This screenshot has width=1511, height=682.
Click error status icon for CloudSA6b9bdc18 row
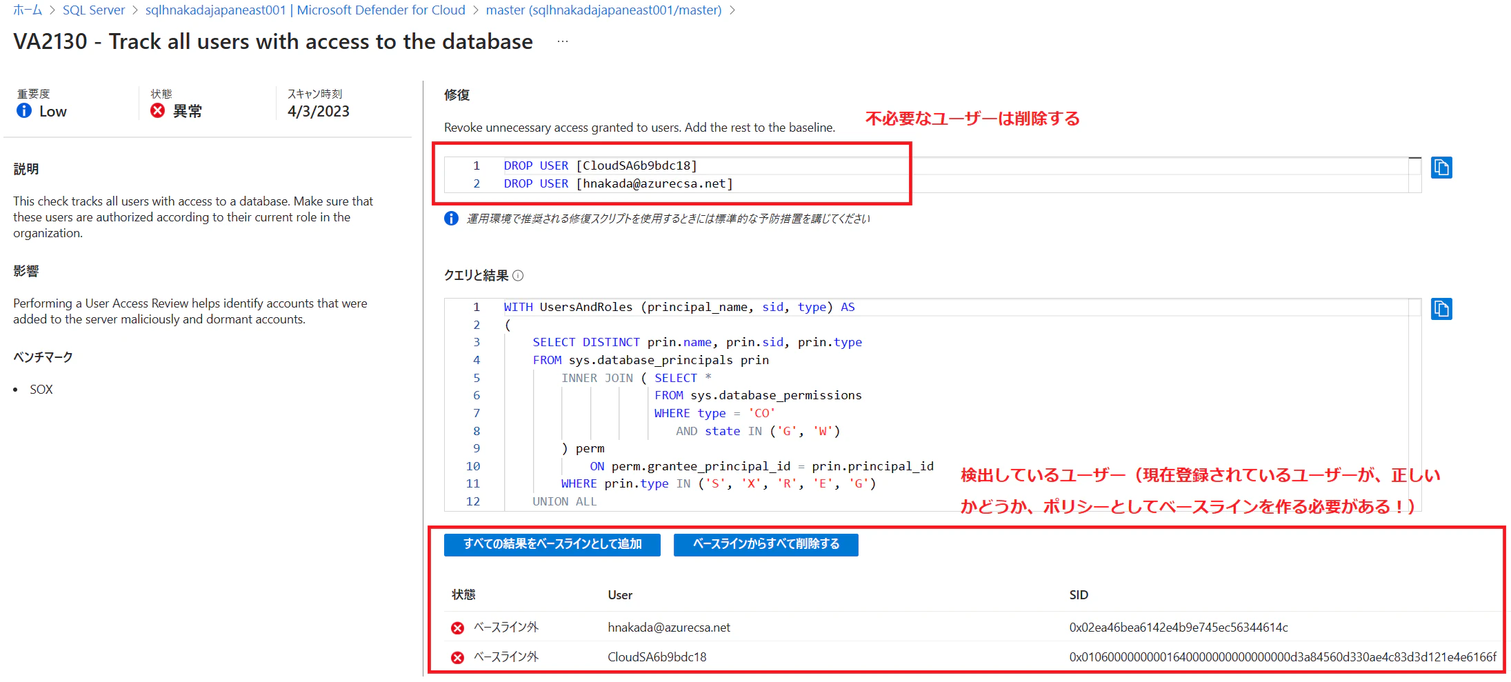[457, 657]
